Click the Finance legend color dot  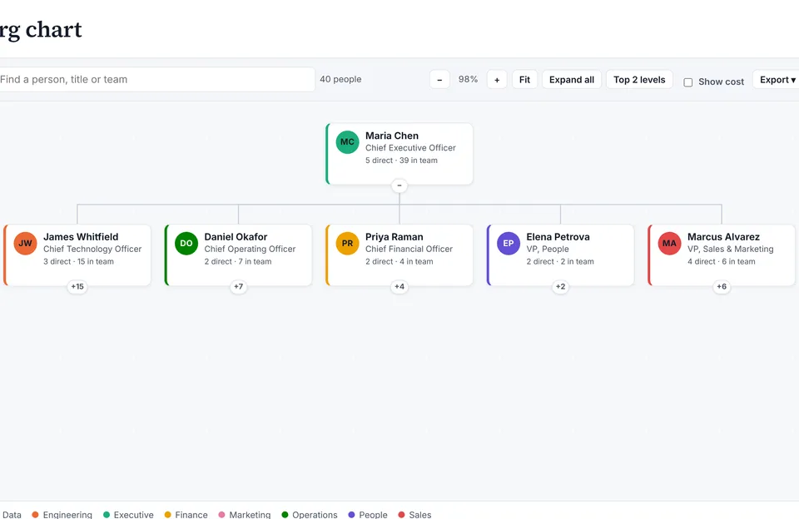167,514
